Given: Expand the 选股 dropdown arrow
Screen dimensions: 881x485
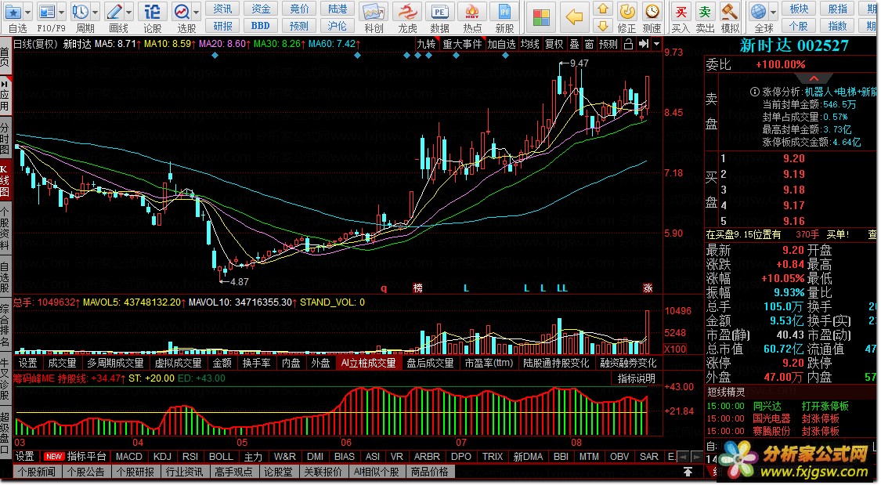Looking at the screenshot, I should [x=196, y=11].
